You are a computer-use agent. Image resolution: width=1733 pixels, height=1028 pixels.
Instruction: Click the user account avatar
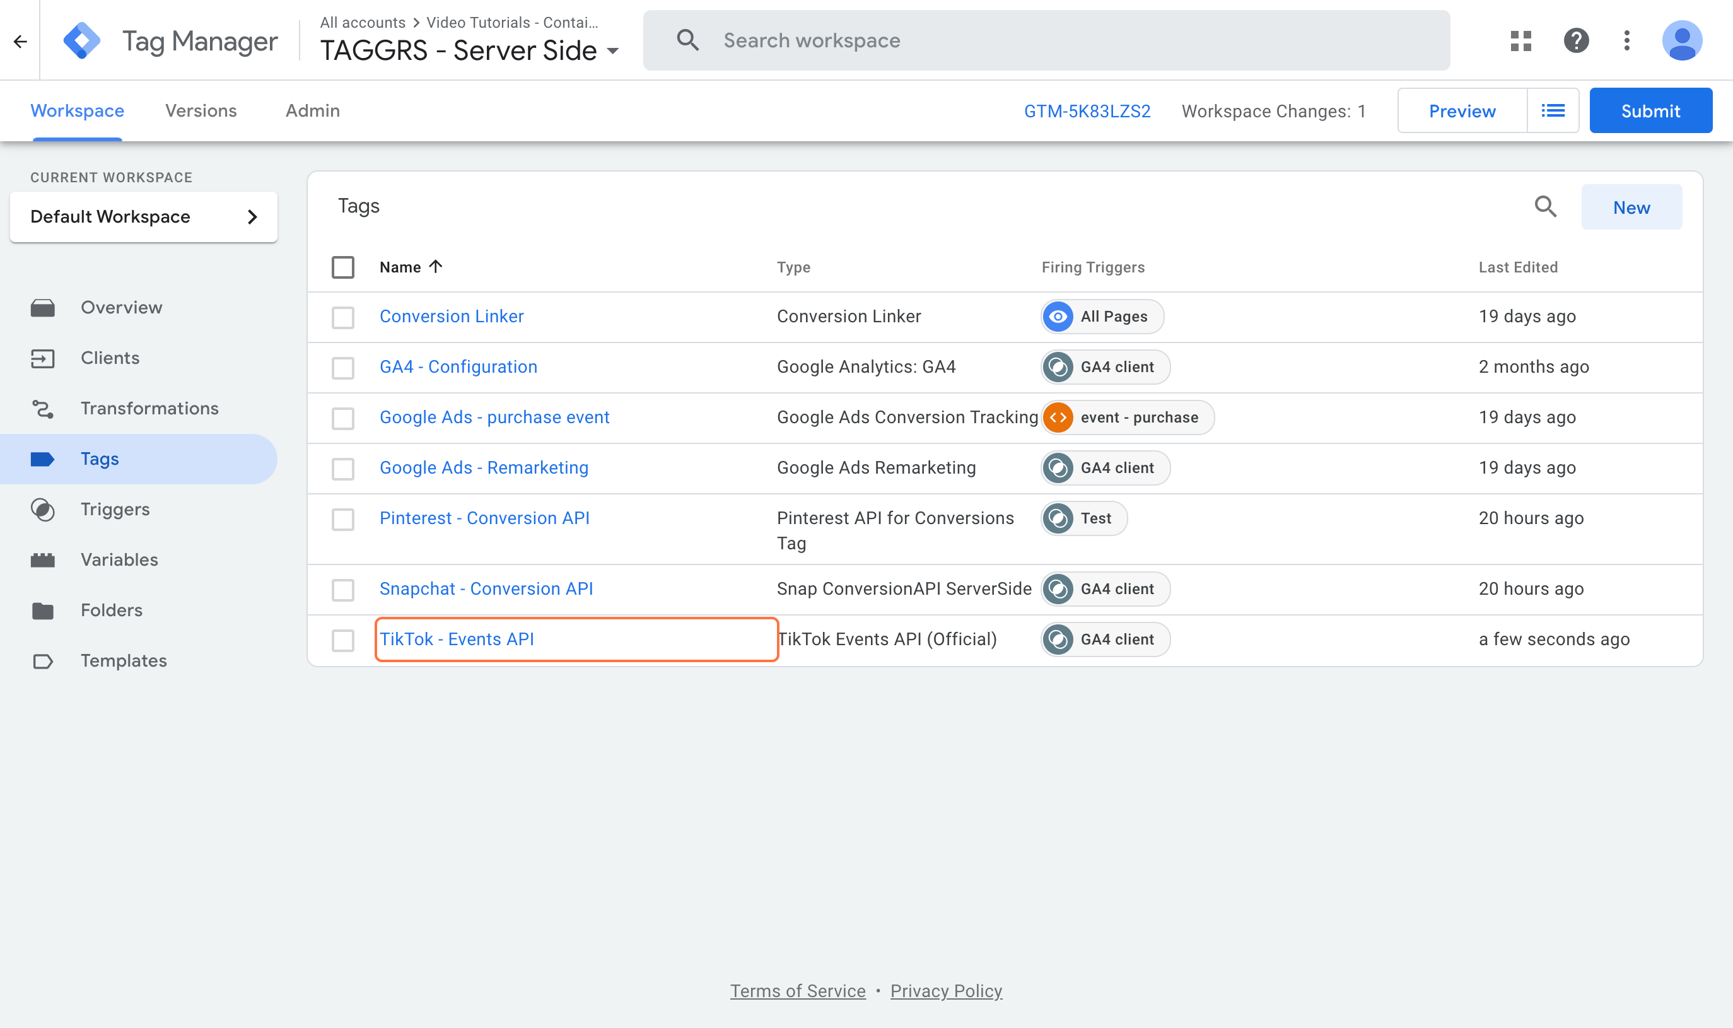[x=1682, y=41]
